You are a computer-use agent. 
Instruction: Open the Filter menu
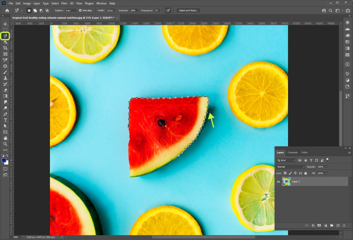(x=64, y=4)
